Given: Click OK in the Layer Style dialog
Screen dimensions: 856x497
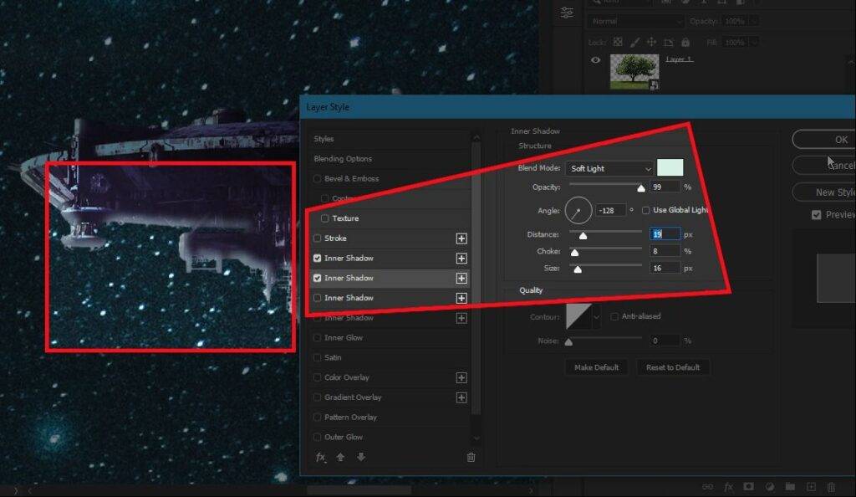Looking at the screenshot, I should pos(823,140).
